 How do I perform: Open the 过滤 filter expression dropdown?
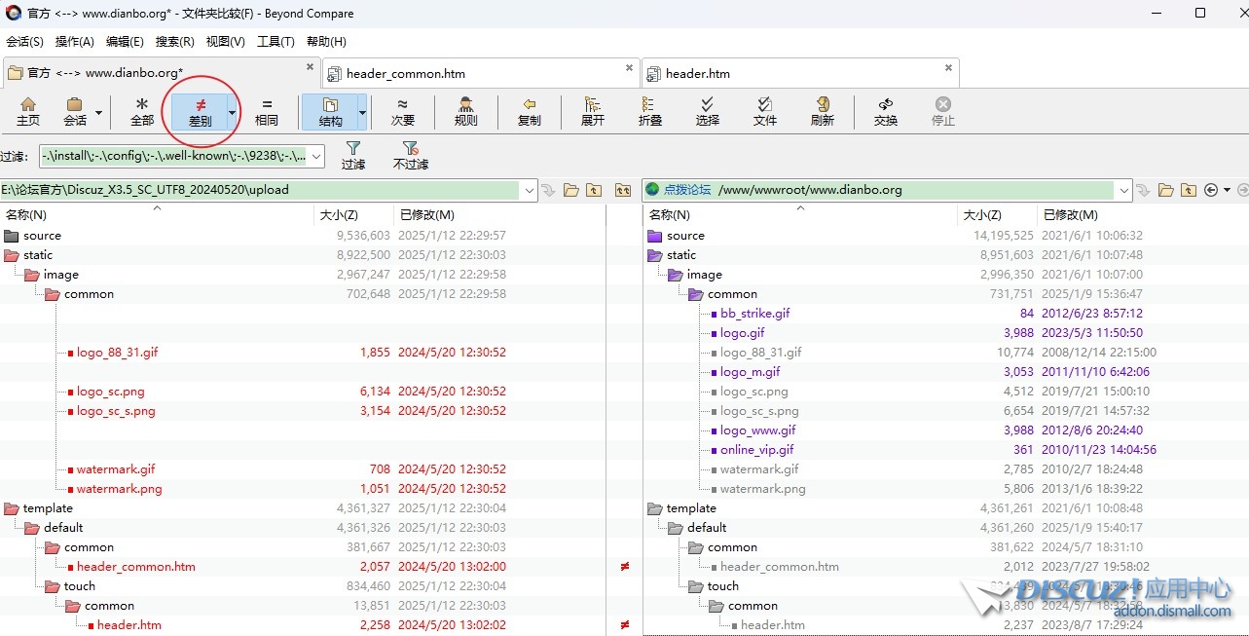316,156
